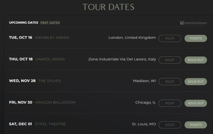Screen dimensions: 213x134
Task: RSVP for the Wembley Arena show
Action: click(x=170, y=38)
